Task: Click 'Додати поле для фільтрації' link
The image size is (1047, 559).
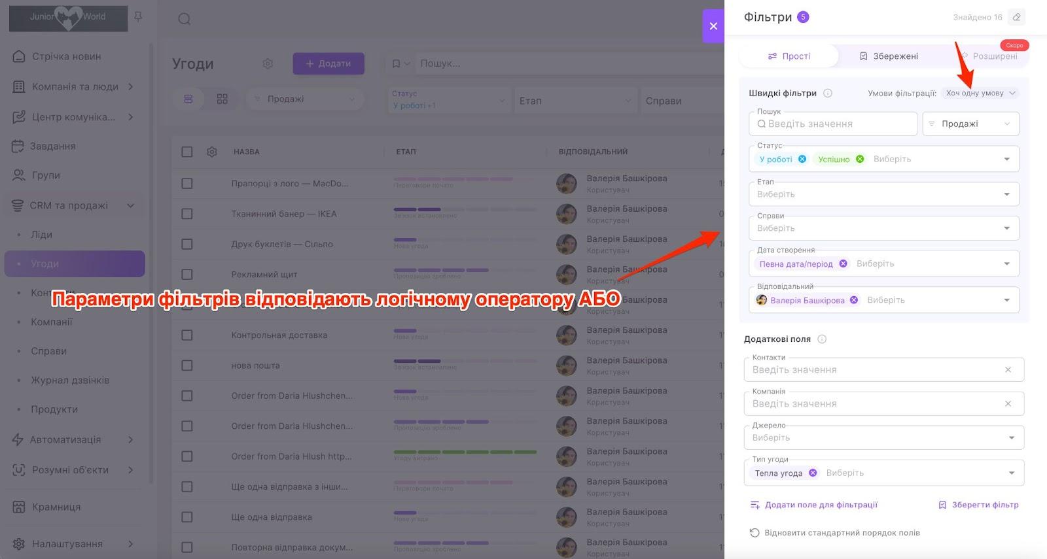Action: (x=814, y=505)
